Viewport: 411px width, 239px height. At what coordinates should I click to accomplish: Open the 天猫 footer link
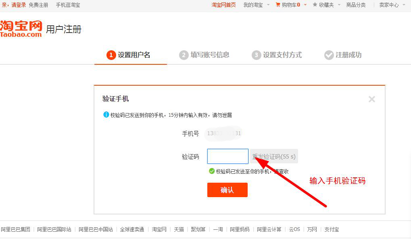coord(178,229)
